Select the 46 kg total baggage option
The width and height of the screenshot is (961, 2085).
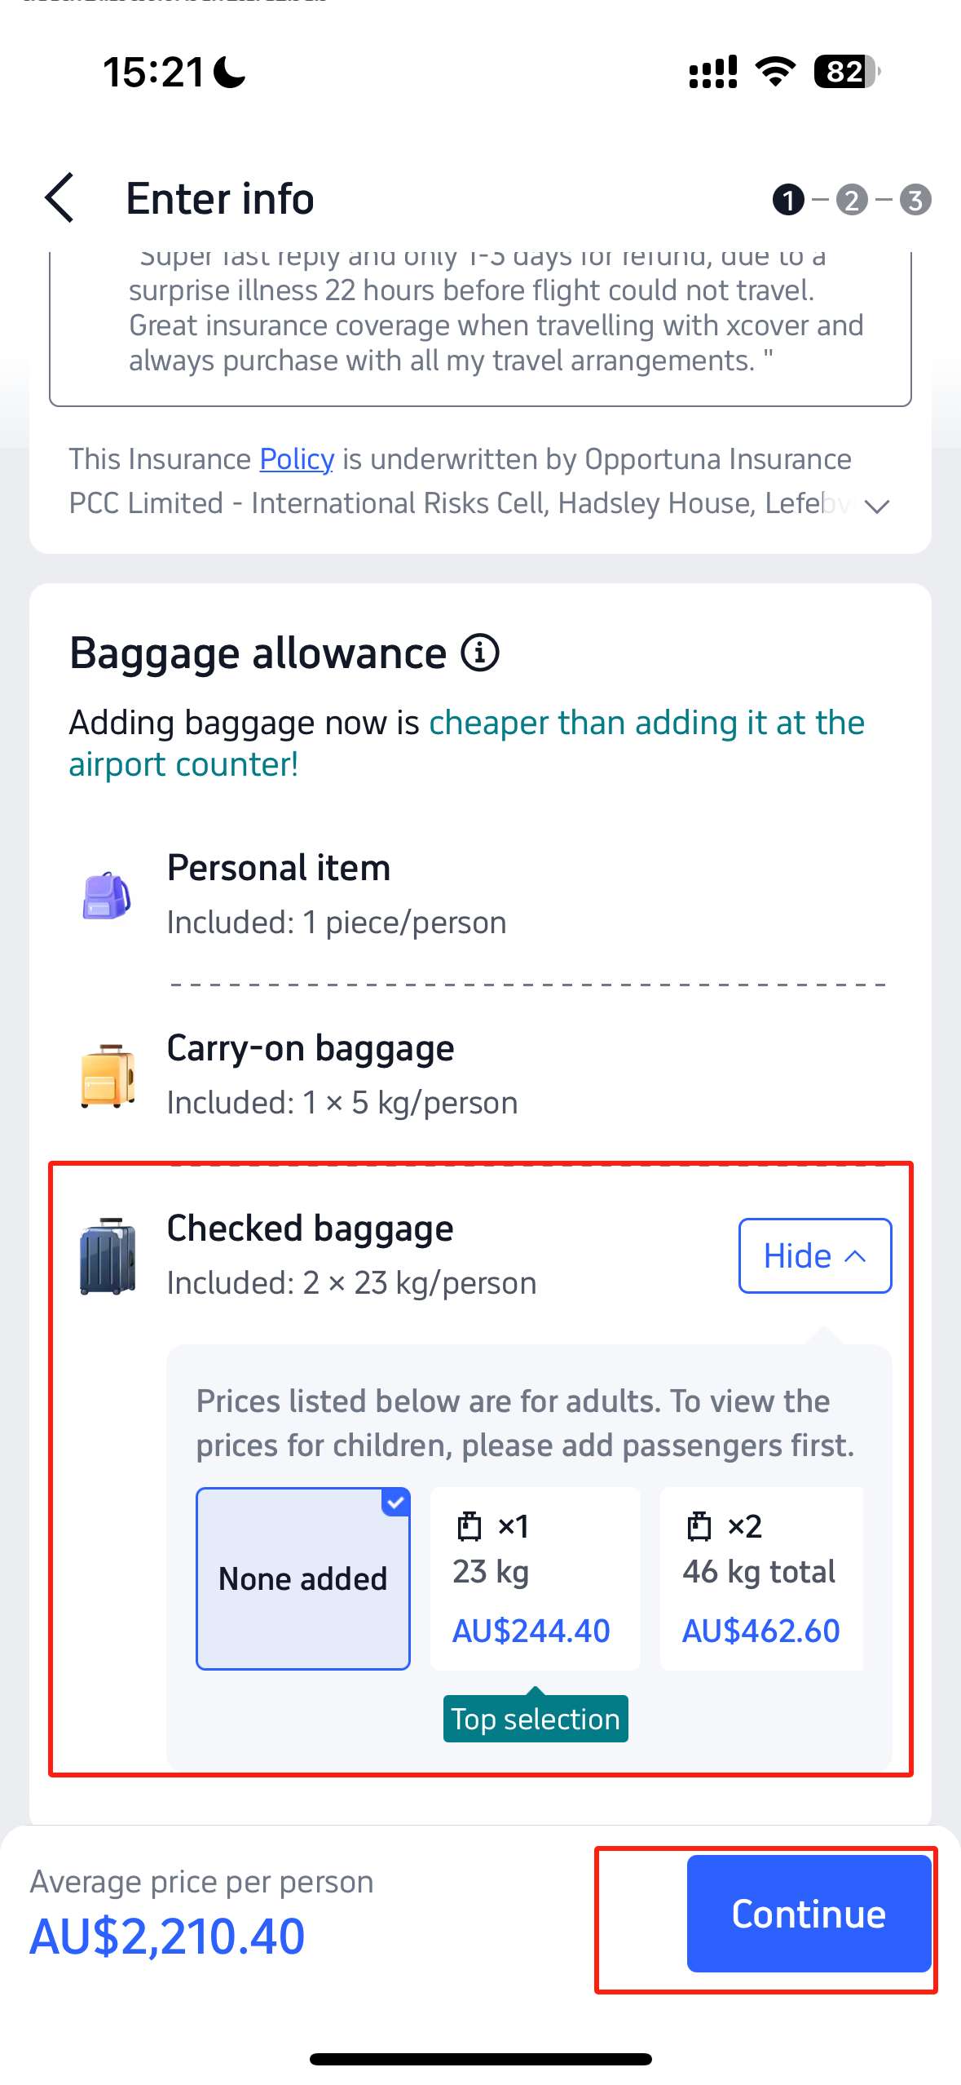tap(761, 1578)
